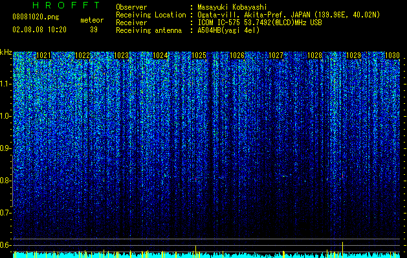The height and width of the screenshot is (258, 407).
Task: Click the Receiving antenna field label
Action: pyautogui.click(x=149, y=30)
